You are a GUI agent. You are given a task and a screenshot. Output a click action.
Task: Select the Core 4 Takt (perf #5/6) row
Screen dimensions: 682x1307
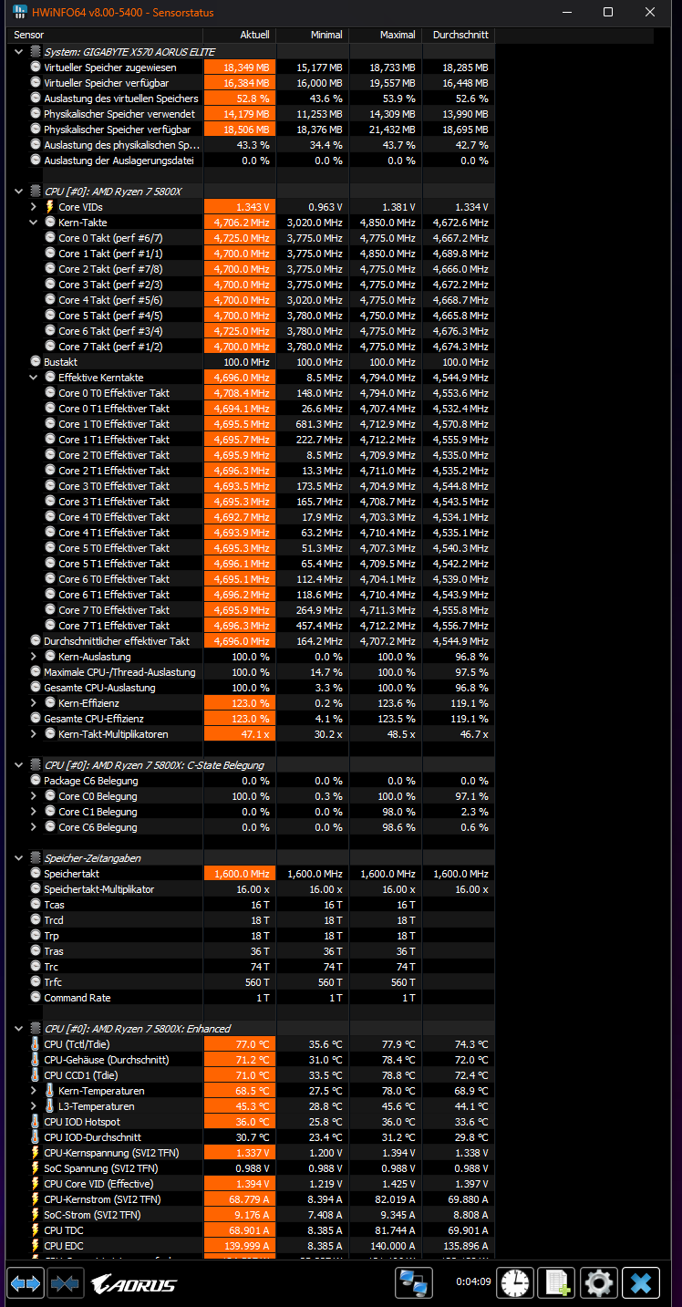click(x=252, y=300)
